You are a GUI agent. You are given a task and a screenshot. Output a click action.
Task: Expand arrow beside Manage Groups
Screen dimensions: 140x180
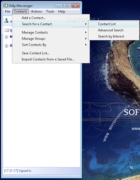86,39
